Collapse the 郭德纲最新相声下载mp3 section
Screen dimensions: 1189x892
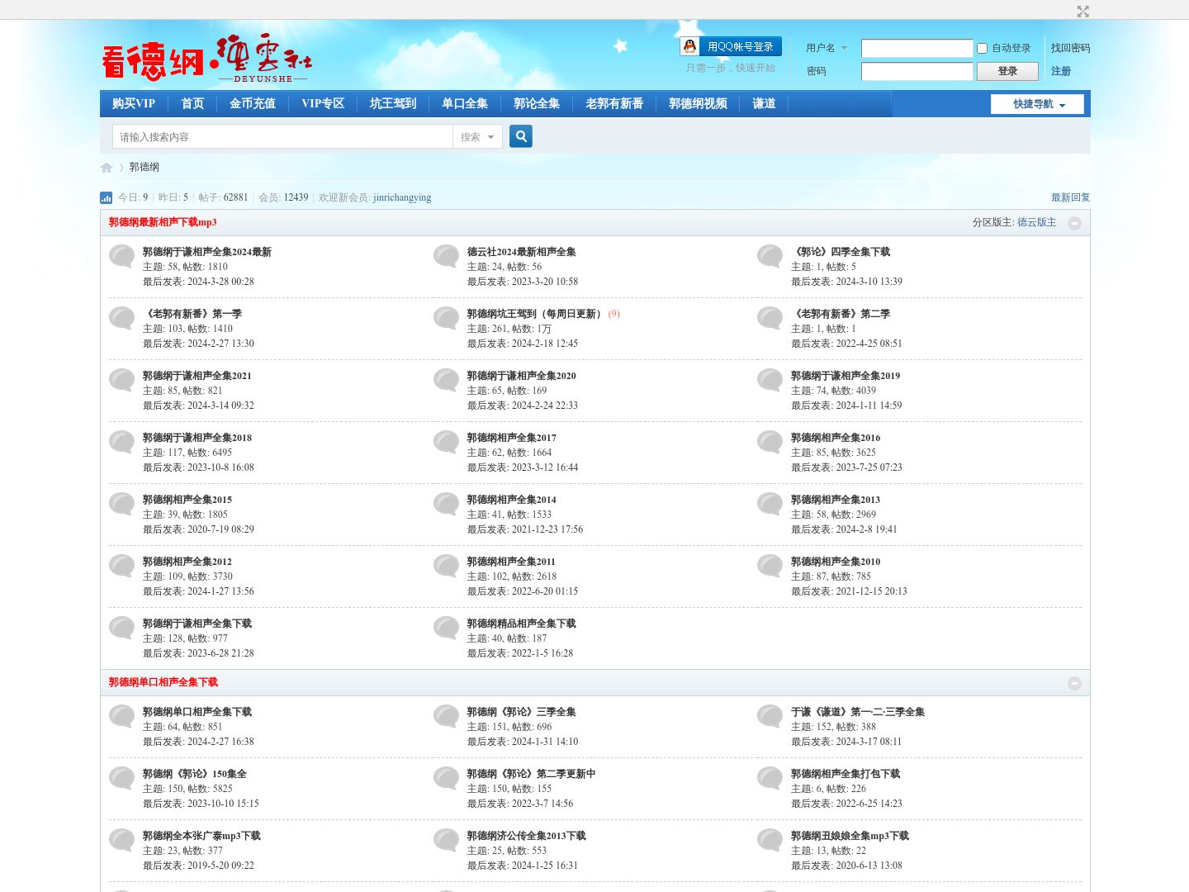click(x=1074, y=223)
